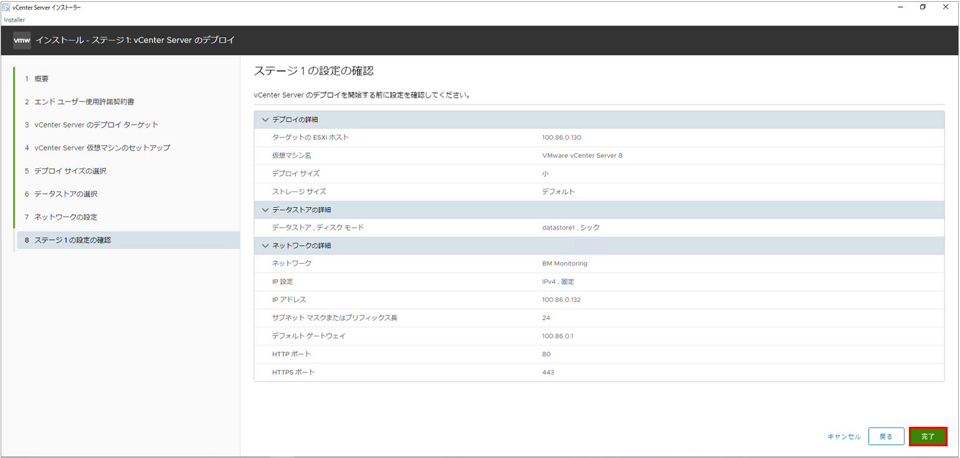960x458 pixels.
Task: Click the ターゲットの ESXi ホスト label
Action: tap(310, 138)
